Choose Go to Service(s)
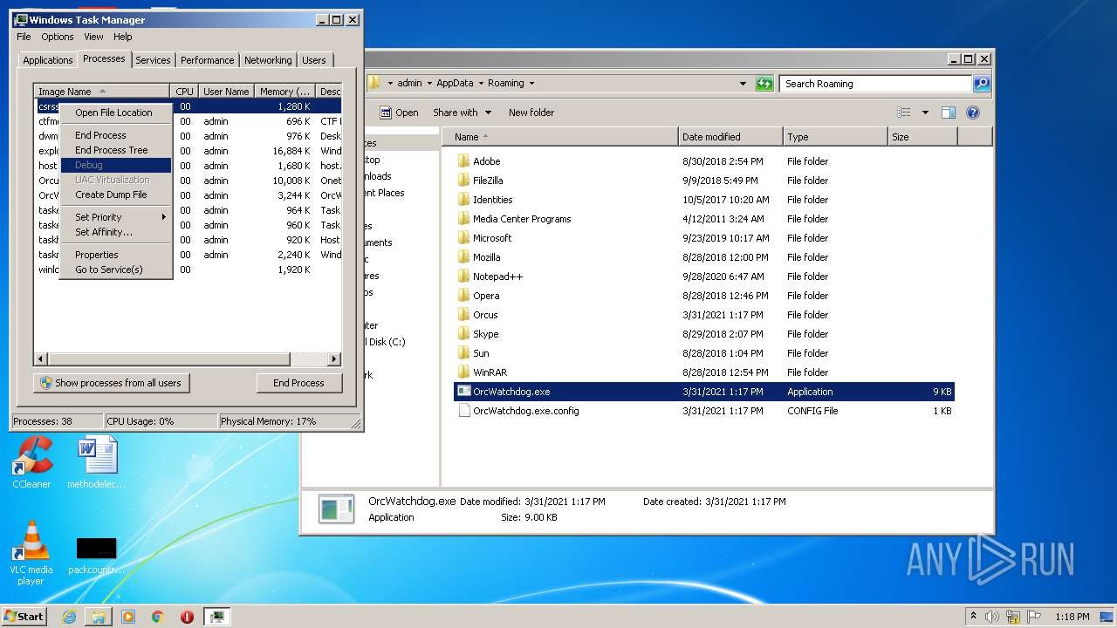The height and width of the screenshot is (628, 1117). pyautogui.click(x=116, y=270)
